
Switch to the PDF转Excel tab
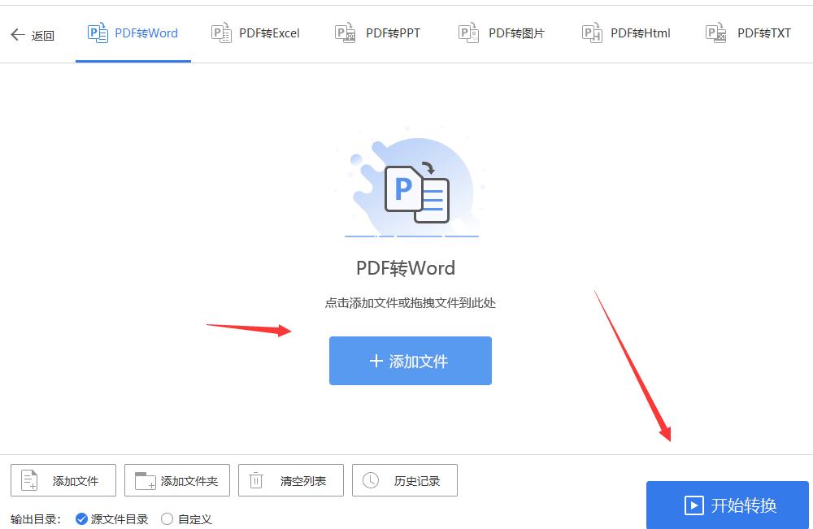pyautogui.click(x=254, y=33)
